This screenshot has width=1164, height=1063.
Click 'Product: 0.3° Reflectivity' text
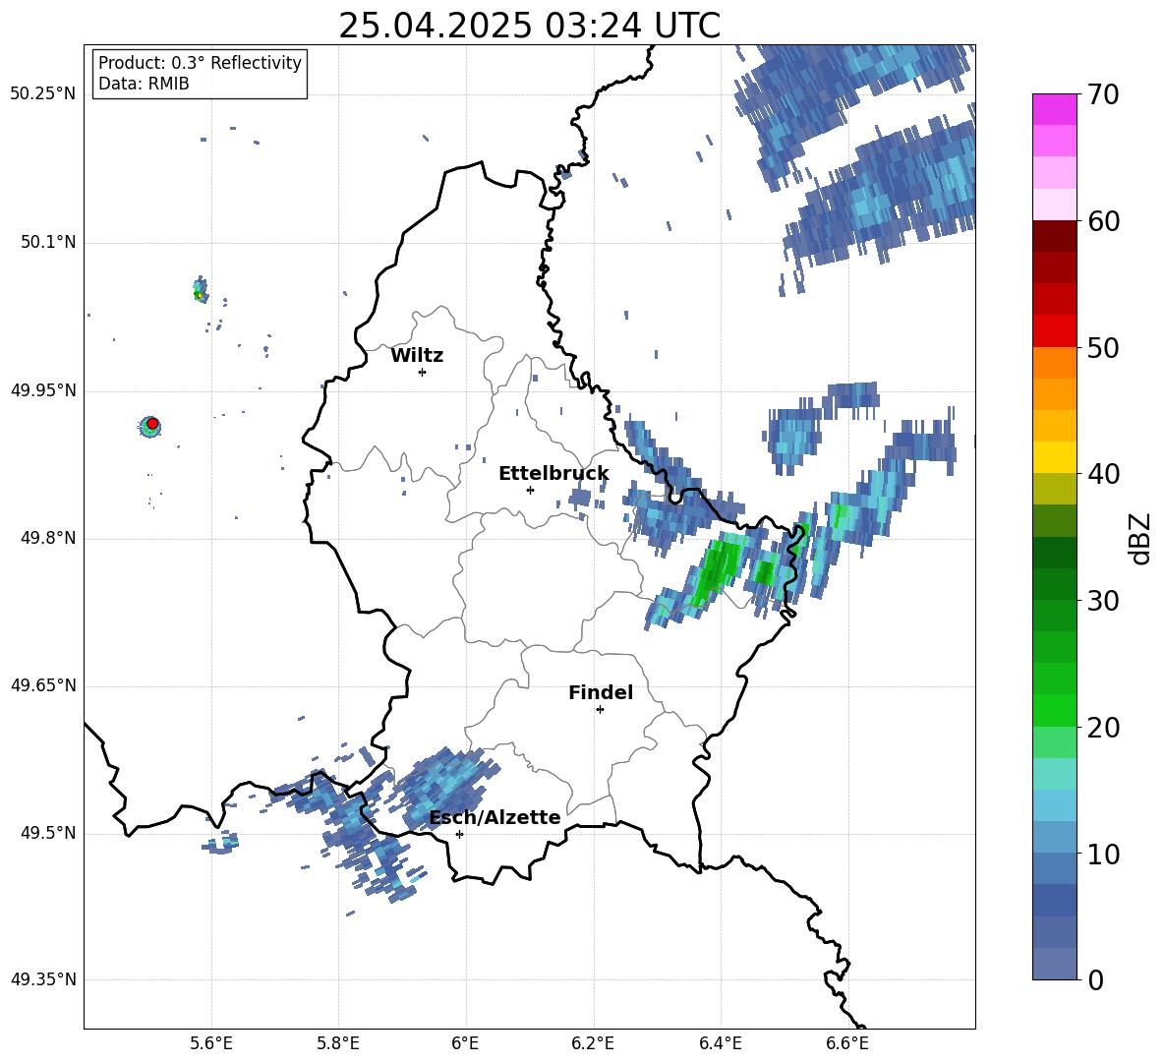click(x=200, y=63)
